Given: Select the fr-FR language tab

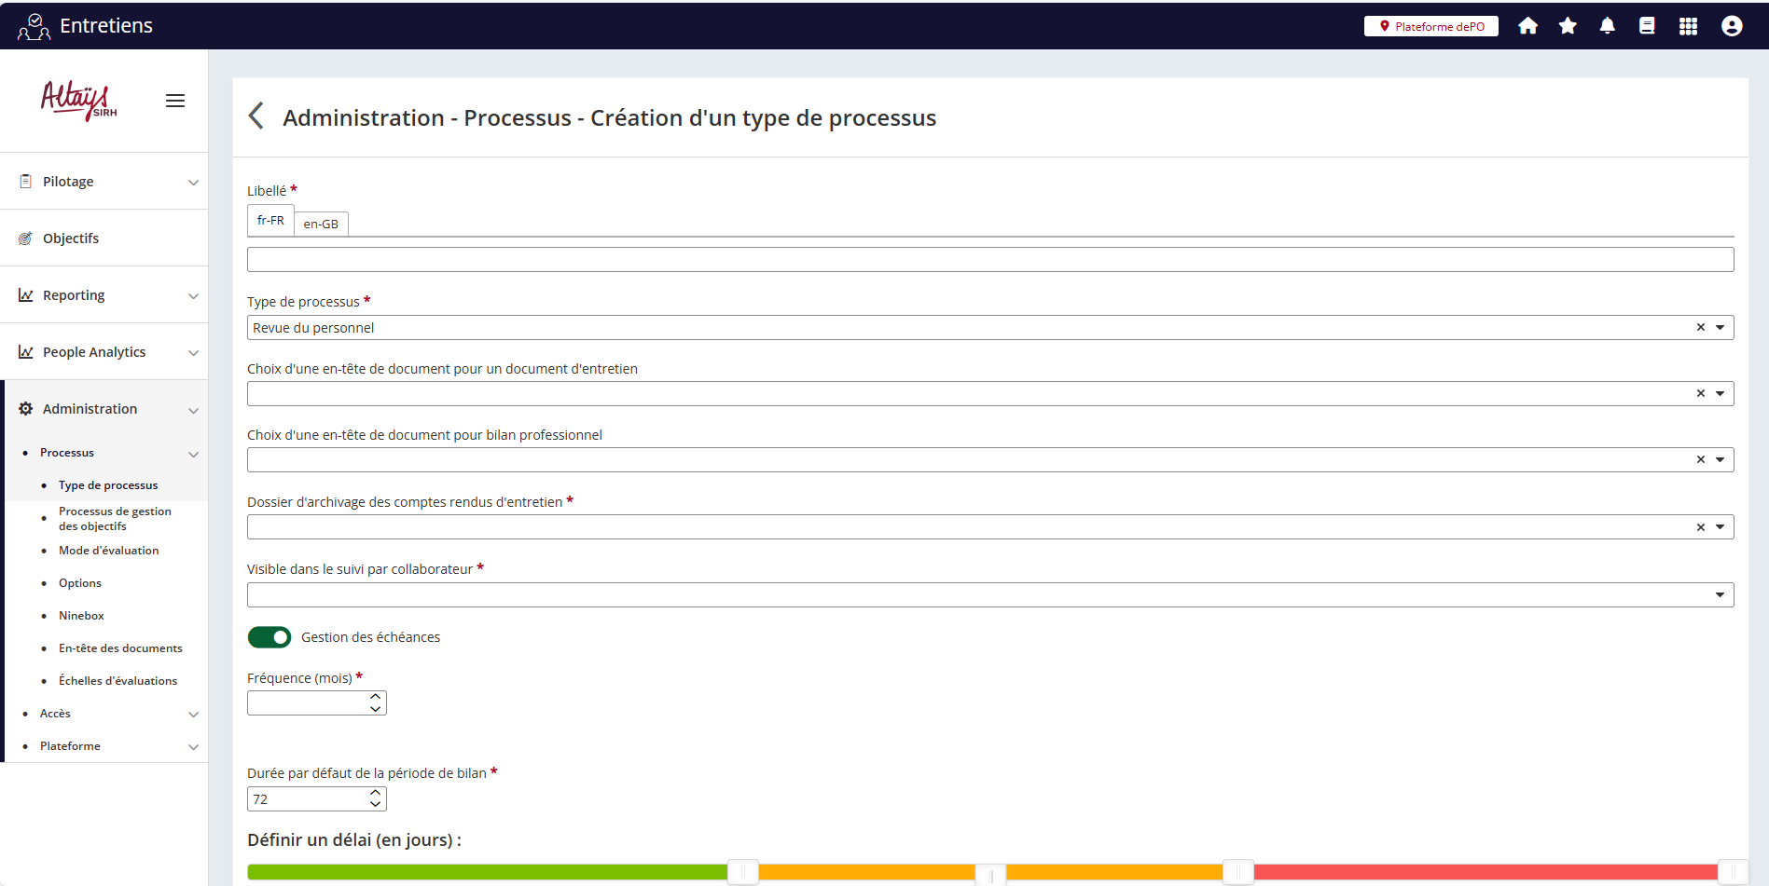Looking at the screenshot, I should [x=270, y=221].
